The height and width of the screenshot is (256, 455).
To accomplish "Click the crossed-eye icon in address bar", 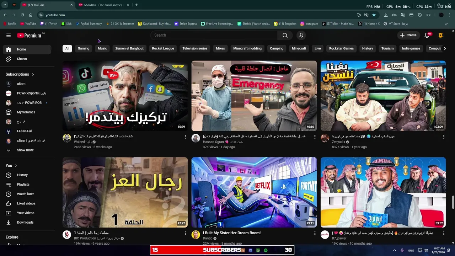I will click(x=366, y=15).
